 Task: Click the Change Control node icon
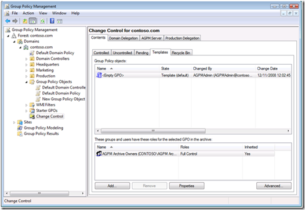coord(32,116)
